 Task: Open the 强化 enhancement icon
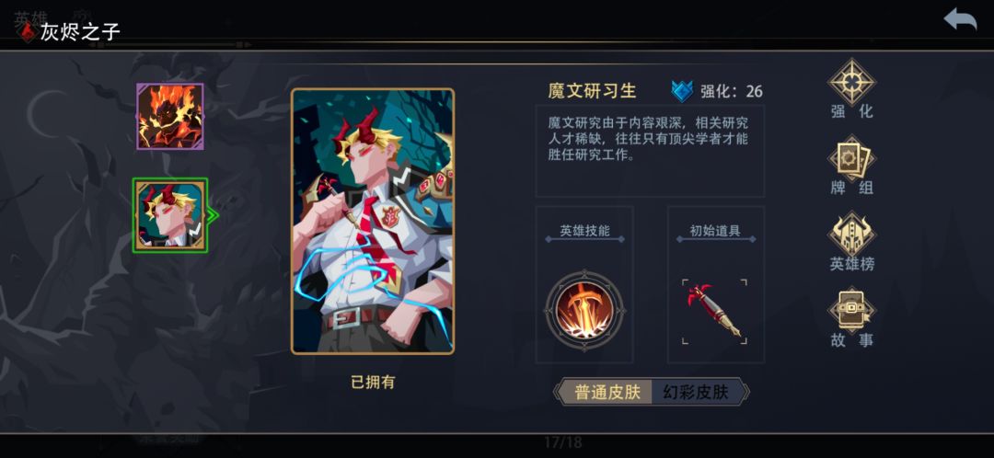click(852, 82)
